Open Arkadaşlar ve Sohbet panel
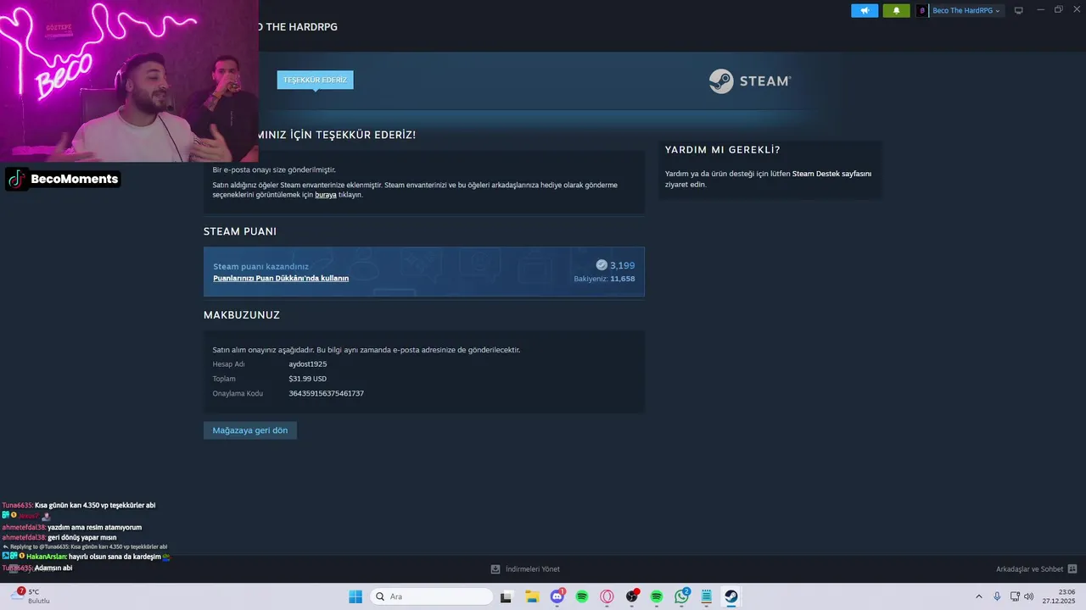1086x610 pixels. [1029, 569]
